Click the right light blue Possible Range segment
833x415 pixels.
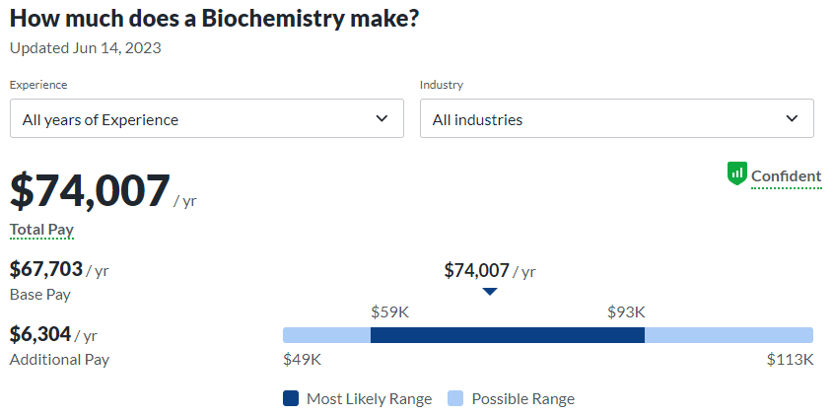coord(729,335)
